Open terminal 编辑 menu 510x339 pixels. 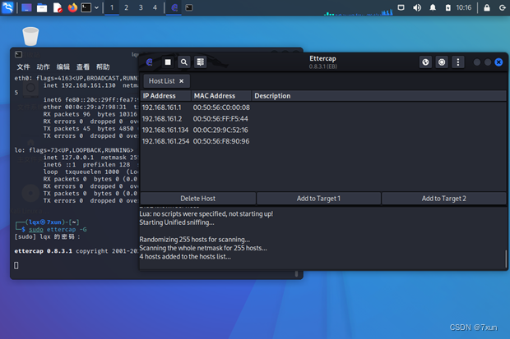63,66
